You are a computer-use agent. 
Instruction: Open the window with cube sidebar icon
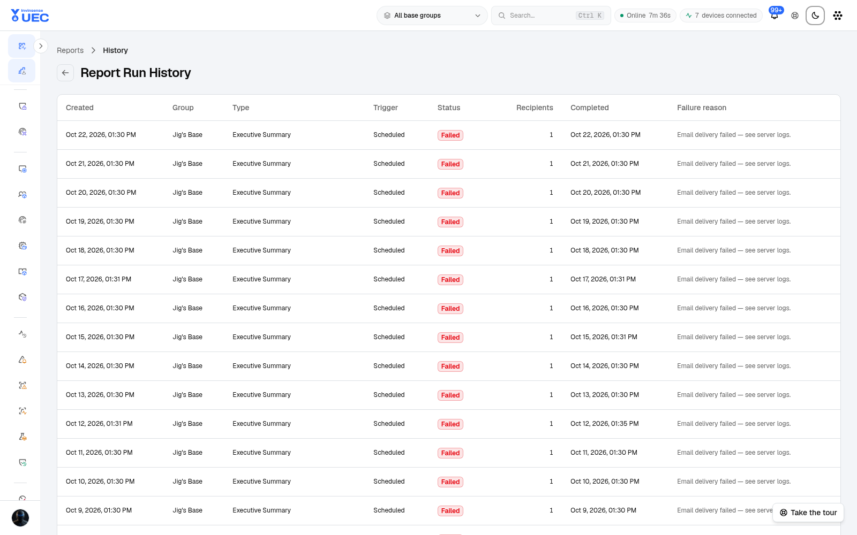coord(22,271)
